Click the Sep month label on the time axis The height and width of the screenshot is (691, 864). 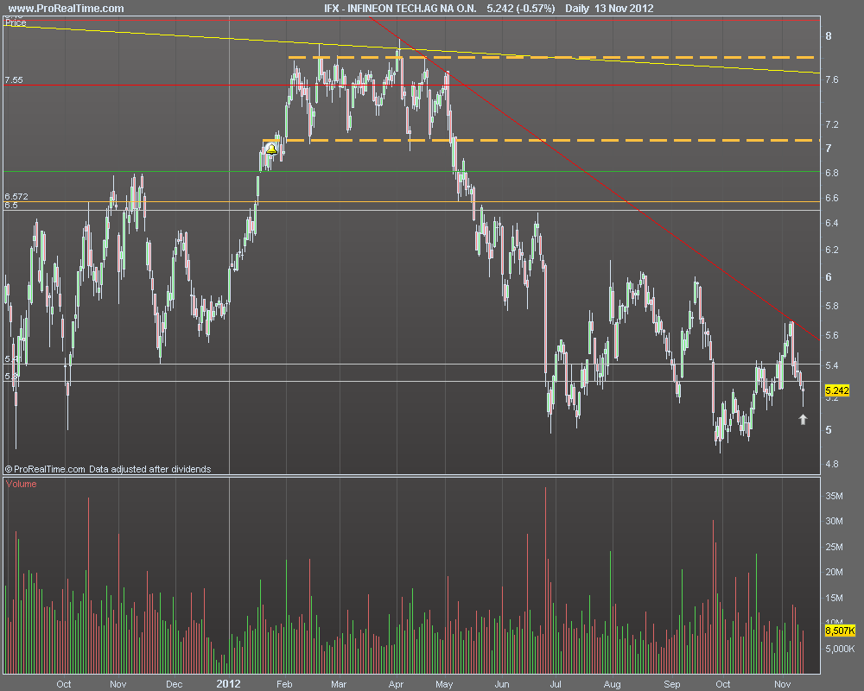672,684
